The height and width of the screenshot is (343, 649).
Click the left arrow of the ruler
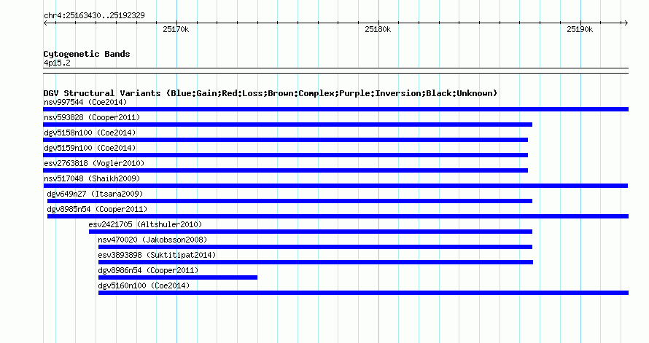point(45,23)
